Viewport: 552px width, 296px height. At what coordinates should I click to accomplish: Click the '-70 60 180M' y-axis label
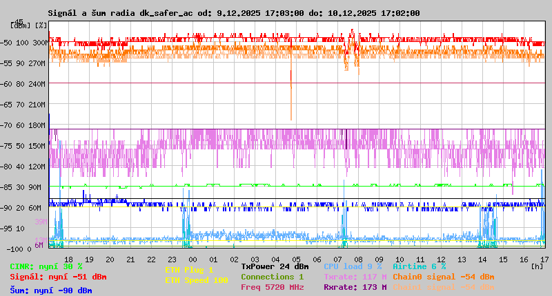click(x=23, y=125)
